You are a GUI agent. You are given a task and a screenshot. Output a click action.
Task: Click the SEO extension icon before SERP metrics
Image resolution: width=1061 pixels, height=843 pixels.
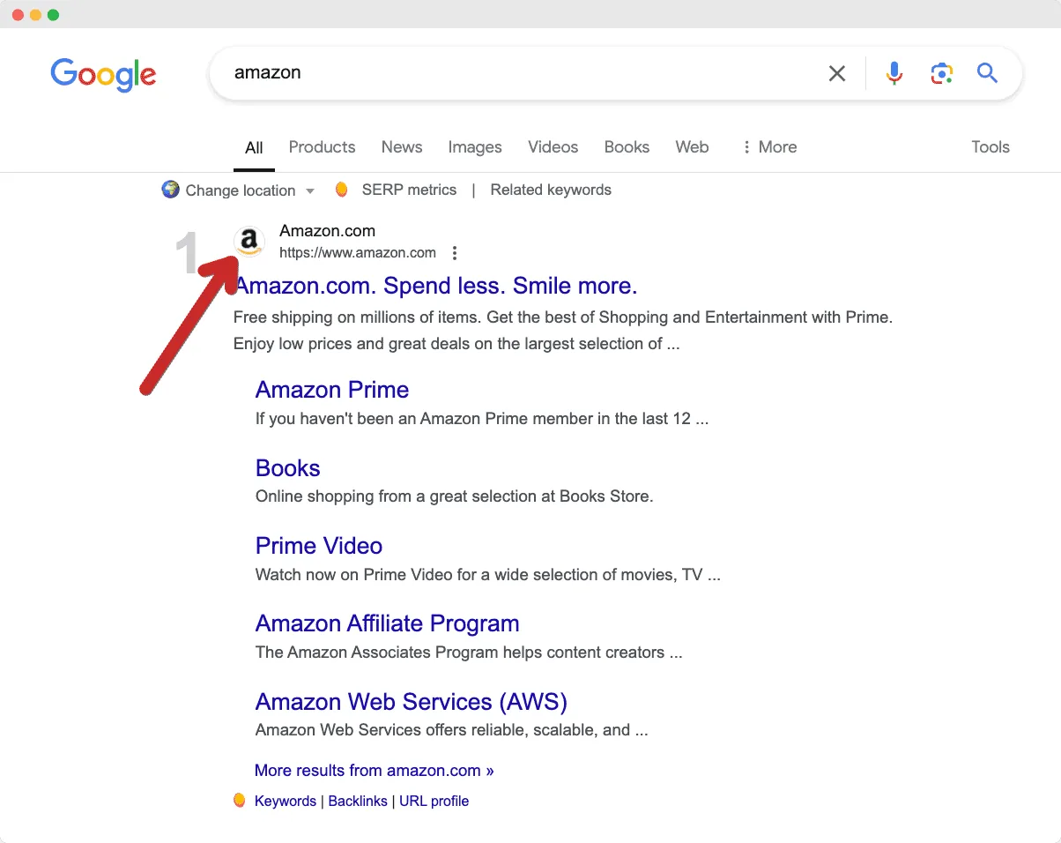tap(341, 189)
